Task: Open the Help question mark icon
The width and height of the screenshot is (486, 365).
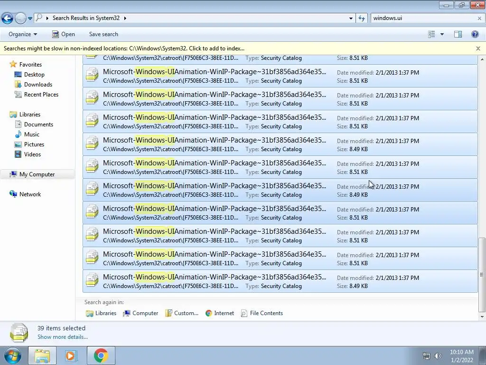Action: tap(475, 34)
